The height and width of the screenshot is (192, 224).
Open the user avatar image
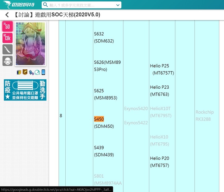pyautogui.click(x=30, y=44)
